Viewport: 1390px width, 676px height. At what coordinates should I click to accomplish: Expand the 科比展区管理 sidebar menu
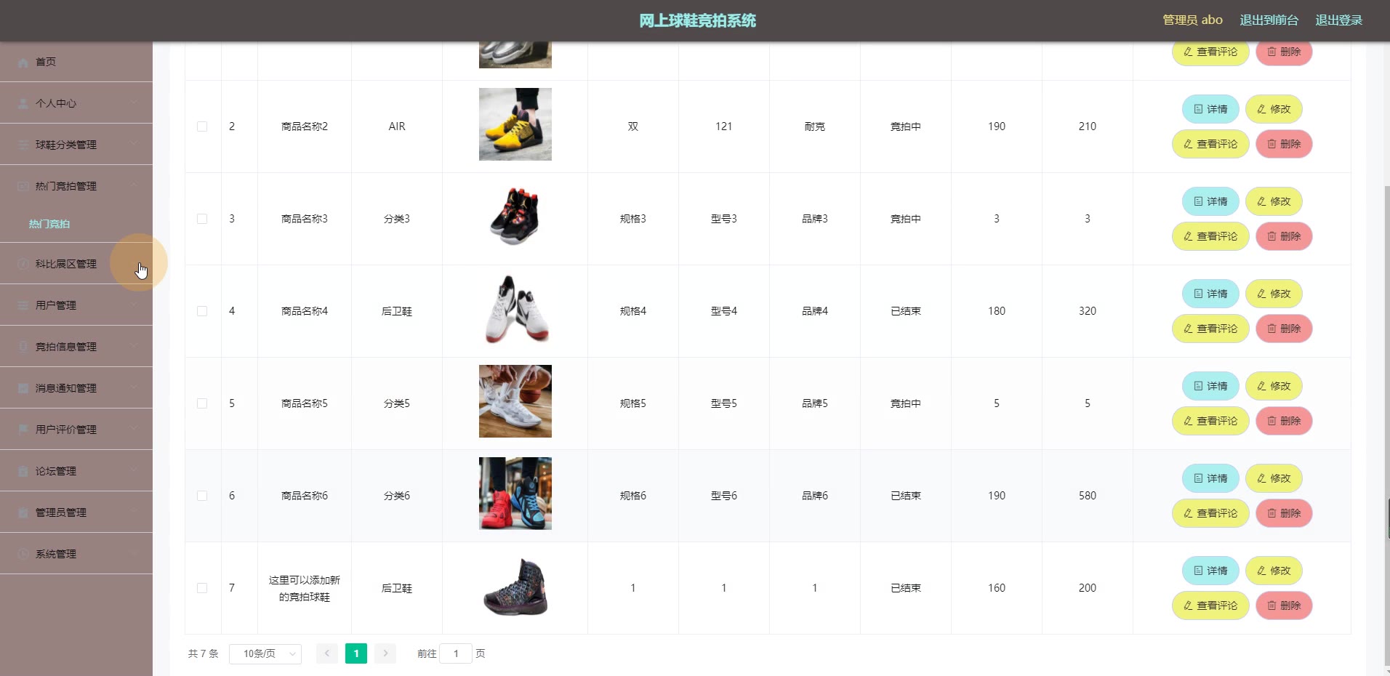tap(76, 264)
